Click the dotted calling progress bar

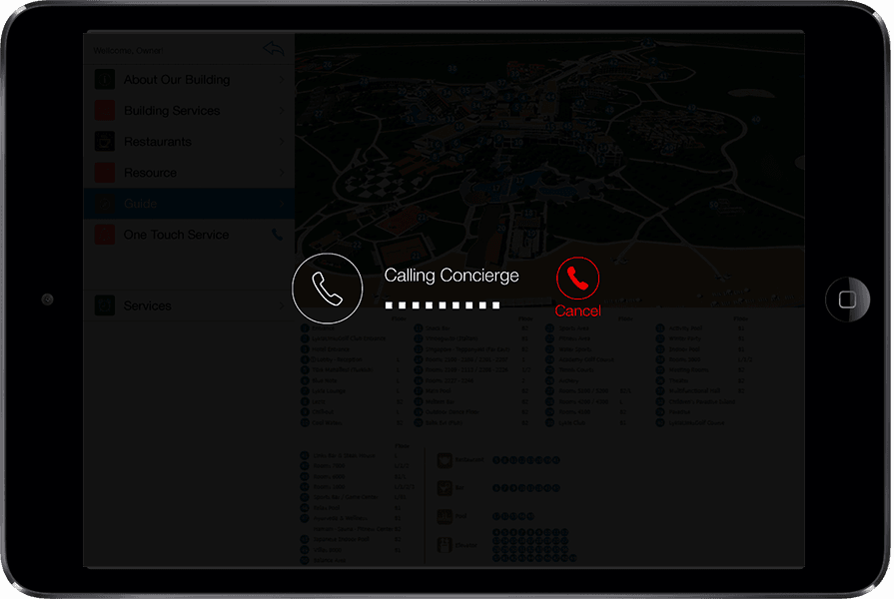click(x=442, y=305)
